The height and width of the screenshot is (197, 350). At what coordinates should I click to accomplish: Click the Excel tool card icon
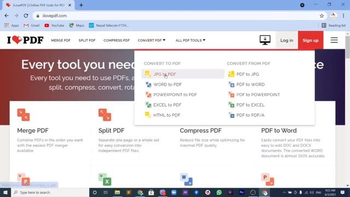104,179
